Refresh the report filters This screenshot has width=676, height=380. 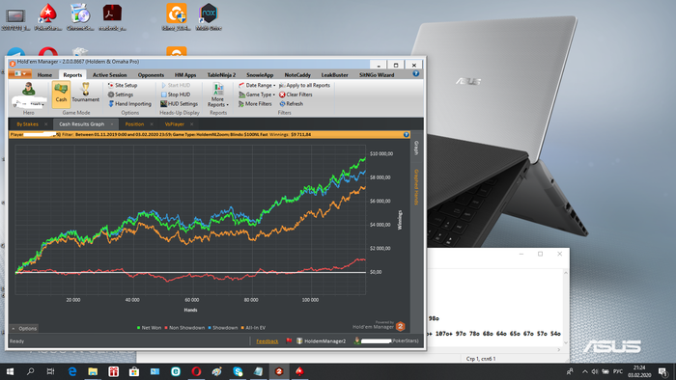291,104
